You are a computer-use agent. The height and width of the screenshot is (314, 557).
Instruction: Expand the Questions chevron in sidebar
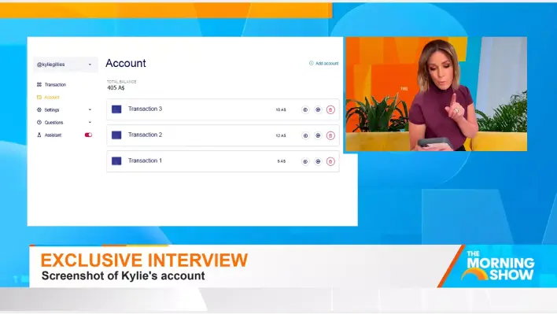click(90, 122)
